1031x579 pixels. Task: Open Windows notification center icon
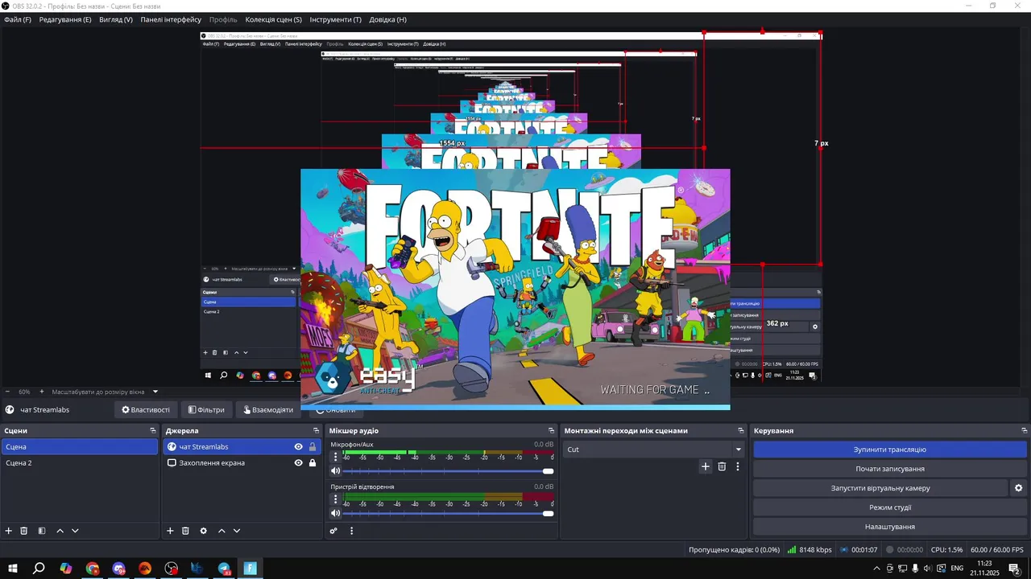point(1014,569)
